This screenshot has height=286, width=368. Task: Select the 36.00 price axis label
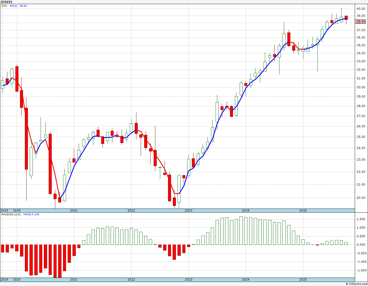click(361, 38)
